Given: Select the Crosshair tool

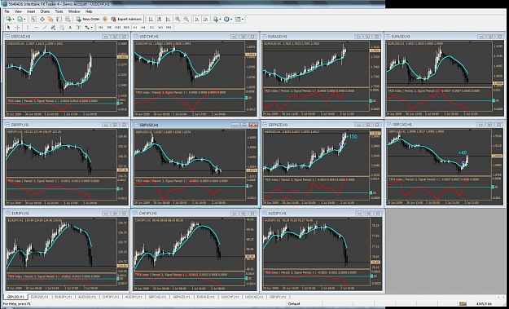Looking at the screenshot, I should point(18,27).
